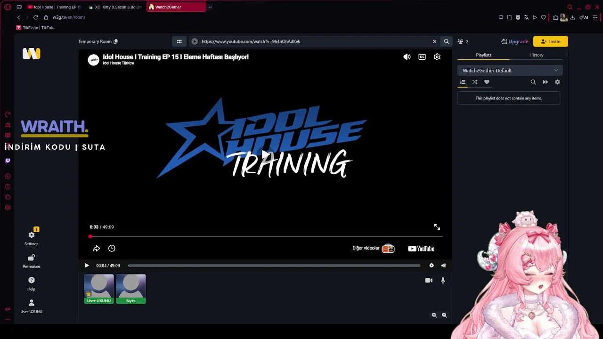Select the Watch2Gether browser tab
Screen dimensions: 603x339
pos(175,7)
